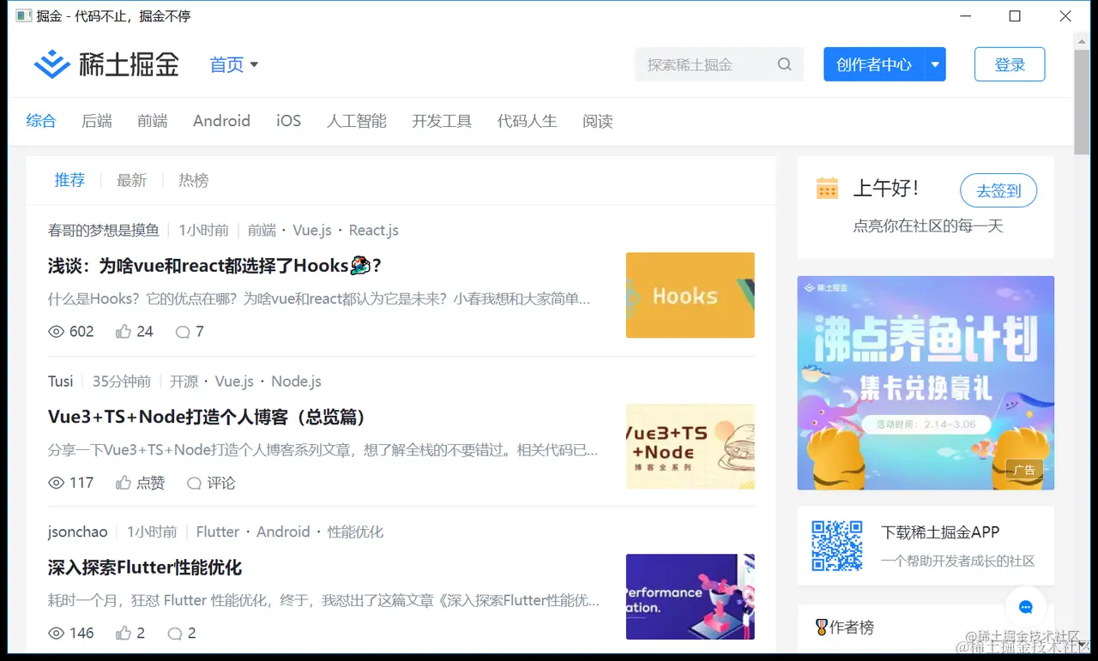This screenshot has width=1098, height=661.
Task: Expand the 首页 dropdown
Action: (x=255, y=64)
